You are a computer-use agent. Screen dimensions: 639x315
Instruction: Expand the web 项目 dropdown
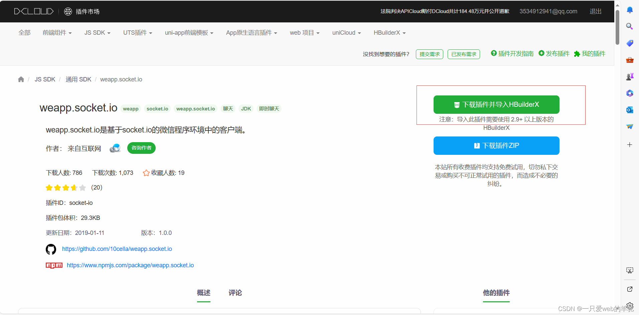[x=305, y=33]
